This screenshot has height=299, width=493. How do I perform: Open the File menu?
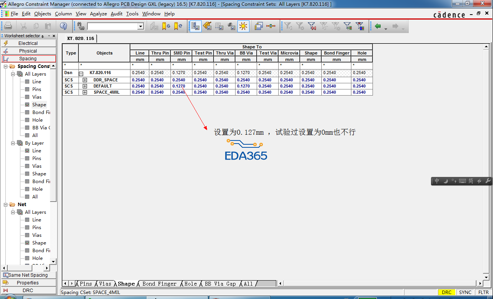coord(14,14)
